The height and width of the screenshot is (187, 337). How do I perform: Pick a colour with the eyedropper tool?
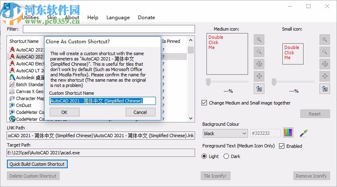pyautogui.click(x=304, y=133)
